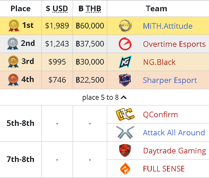
Task: Open the Daytrade Gaming team link
Action: (174, 151)
